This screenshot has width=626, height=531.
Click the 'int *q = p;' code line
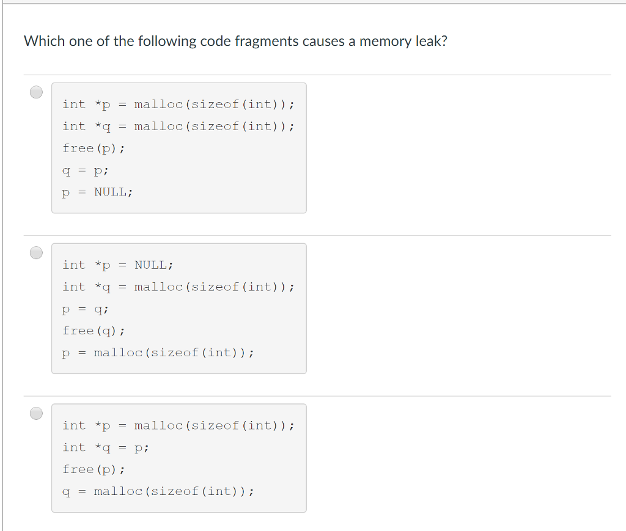106,448
